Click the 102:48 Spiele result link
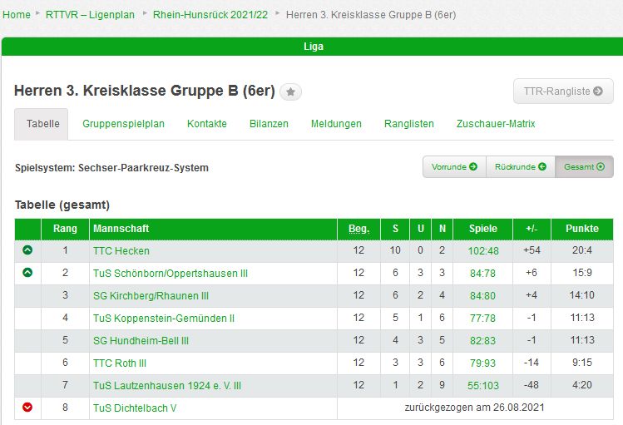This screenshot has height=425, width=623. click(x=483, y=250)
